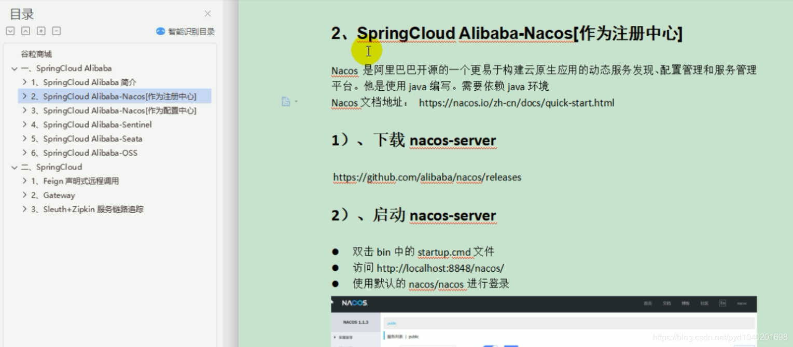Jump to 3、SpringCloud Alibaba-Nacos[作为配置中心]
This screenshot has height=347, width=793.
click(x=114, y=110)
